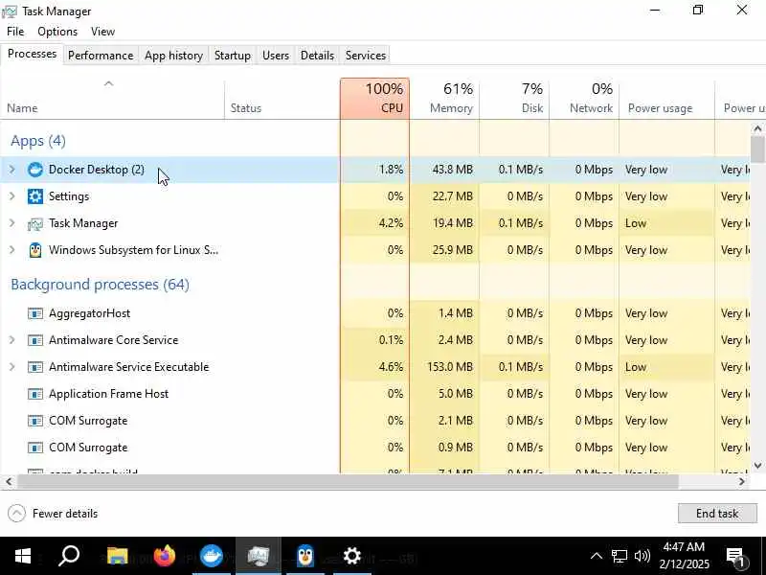Viewport: 766px width, 575px height.
Task: Sort by Power usage column header
Action: 666,99
